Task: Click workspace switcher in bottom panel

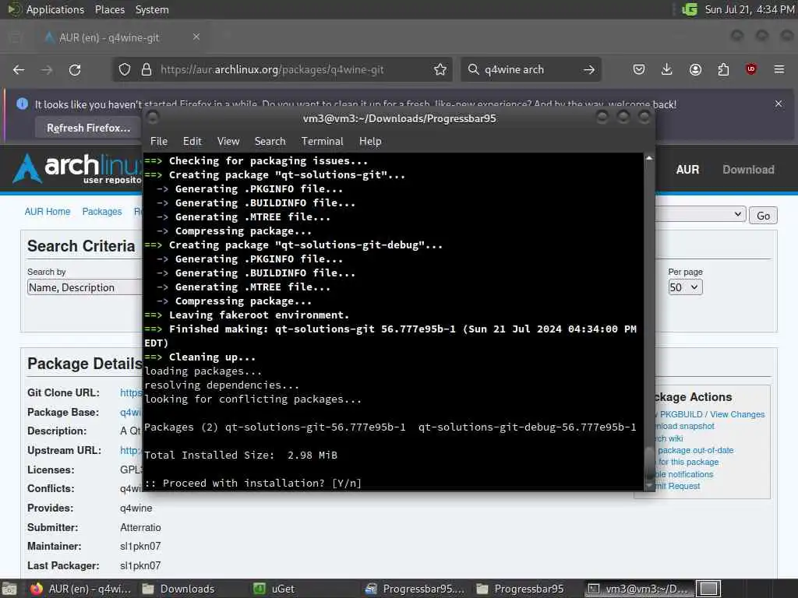Action: pyautogui.click(x=708, y=589)
